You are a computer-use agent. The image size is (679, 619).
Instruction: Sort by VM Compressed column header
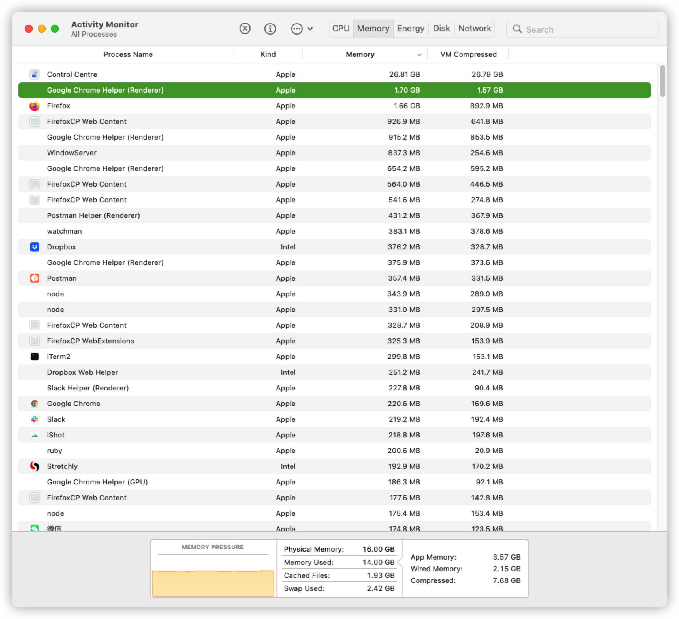pos(468,55)
